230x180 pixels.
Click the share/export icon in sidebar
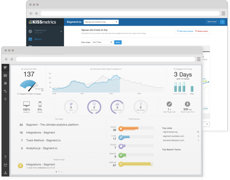click(x=5, y=165)
